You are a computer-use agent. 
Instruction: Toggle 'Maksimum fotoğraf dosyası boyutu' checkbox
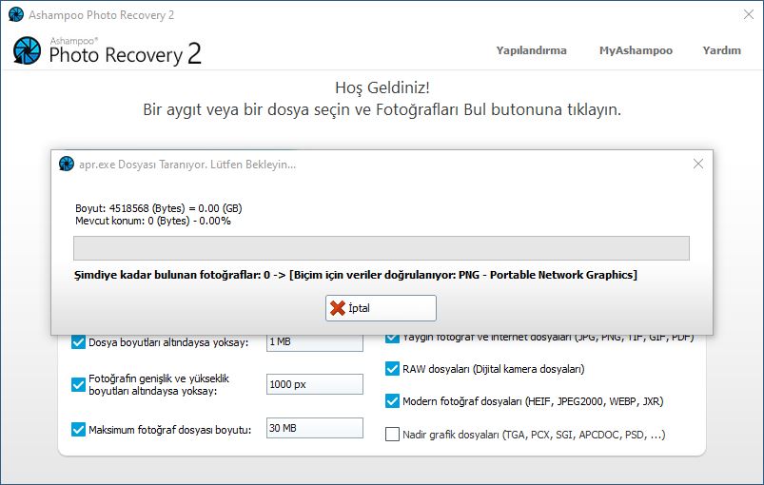click(78, 430)
